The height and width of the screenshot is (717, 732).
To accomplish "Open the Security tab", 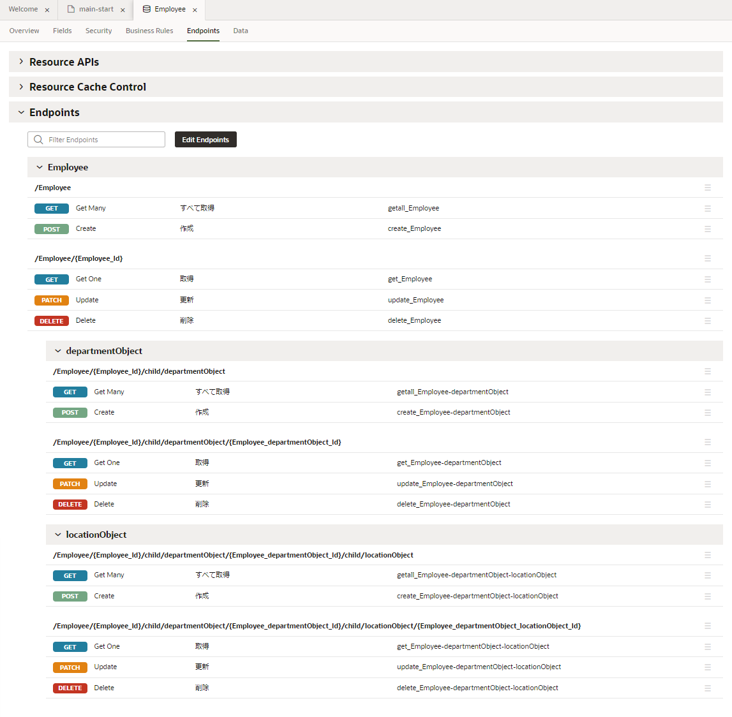I will pos(98,31).
